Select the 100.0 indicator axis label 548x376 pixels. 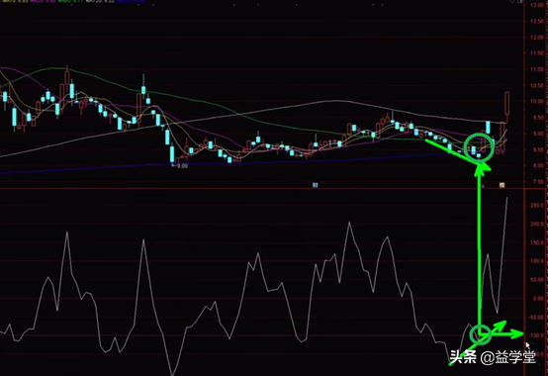coord(537,261)
